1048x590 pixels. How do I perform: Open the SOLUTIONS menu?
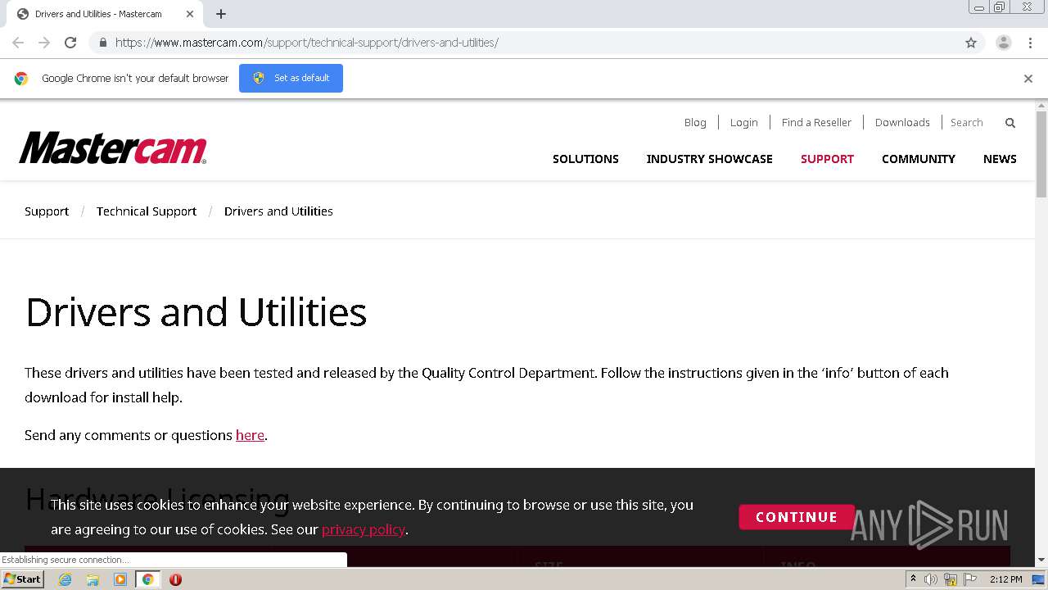[x=585, y=159]
